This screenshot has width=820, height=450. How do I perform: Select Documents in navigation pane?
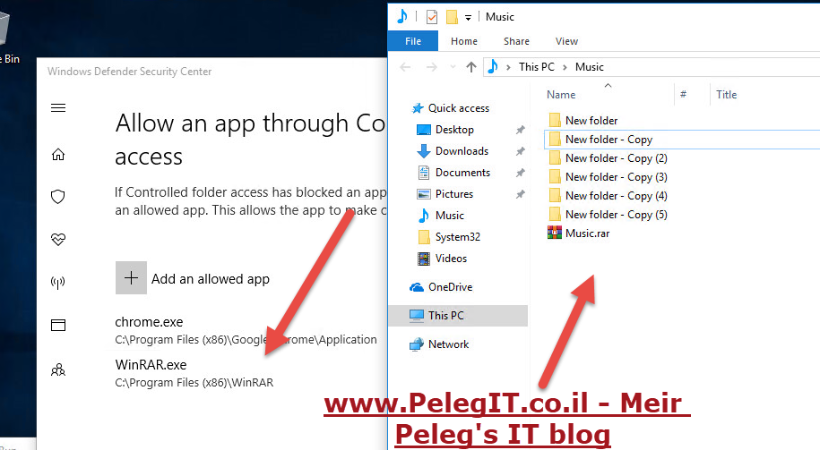462,173
